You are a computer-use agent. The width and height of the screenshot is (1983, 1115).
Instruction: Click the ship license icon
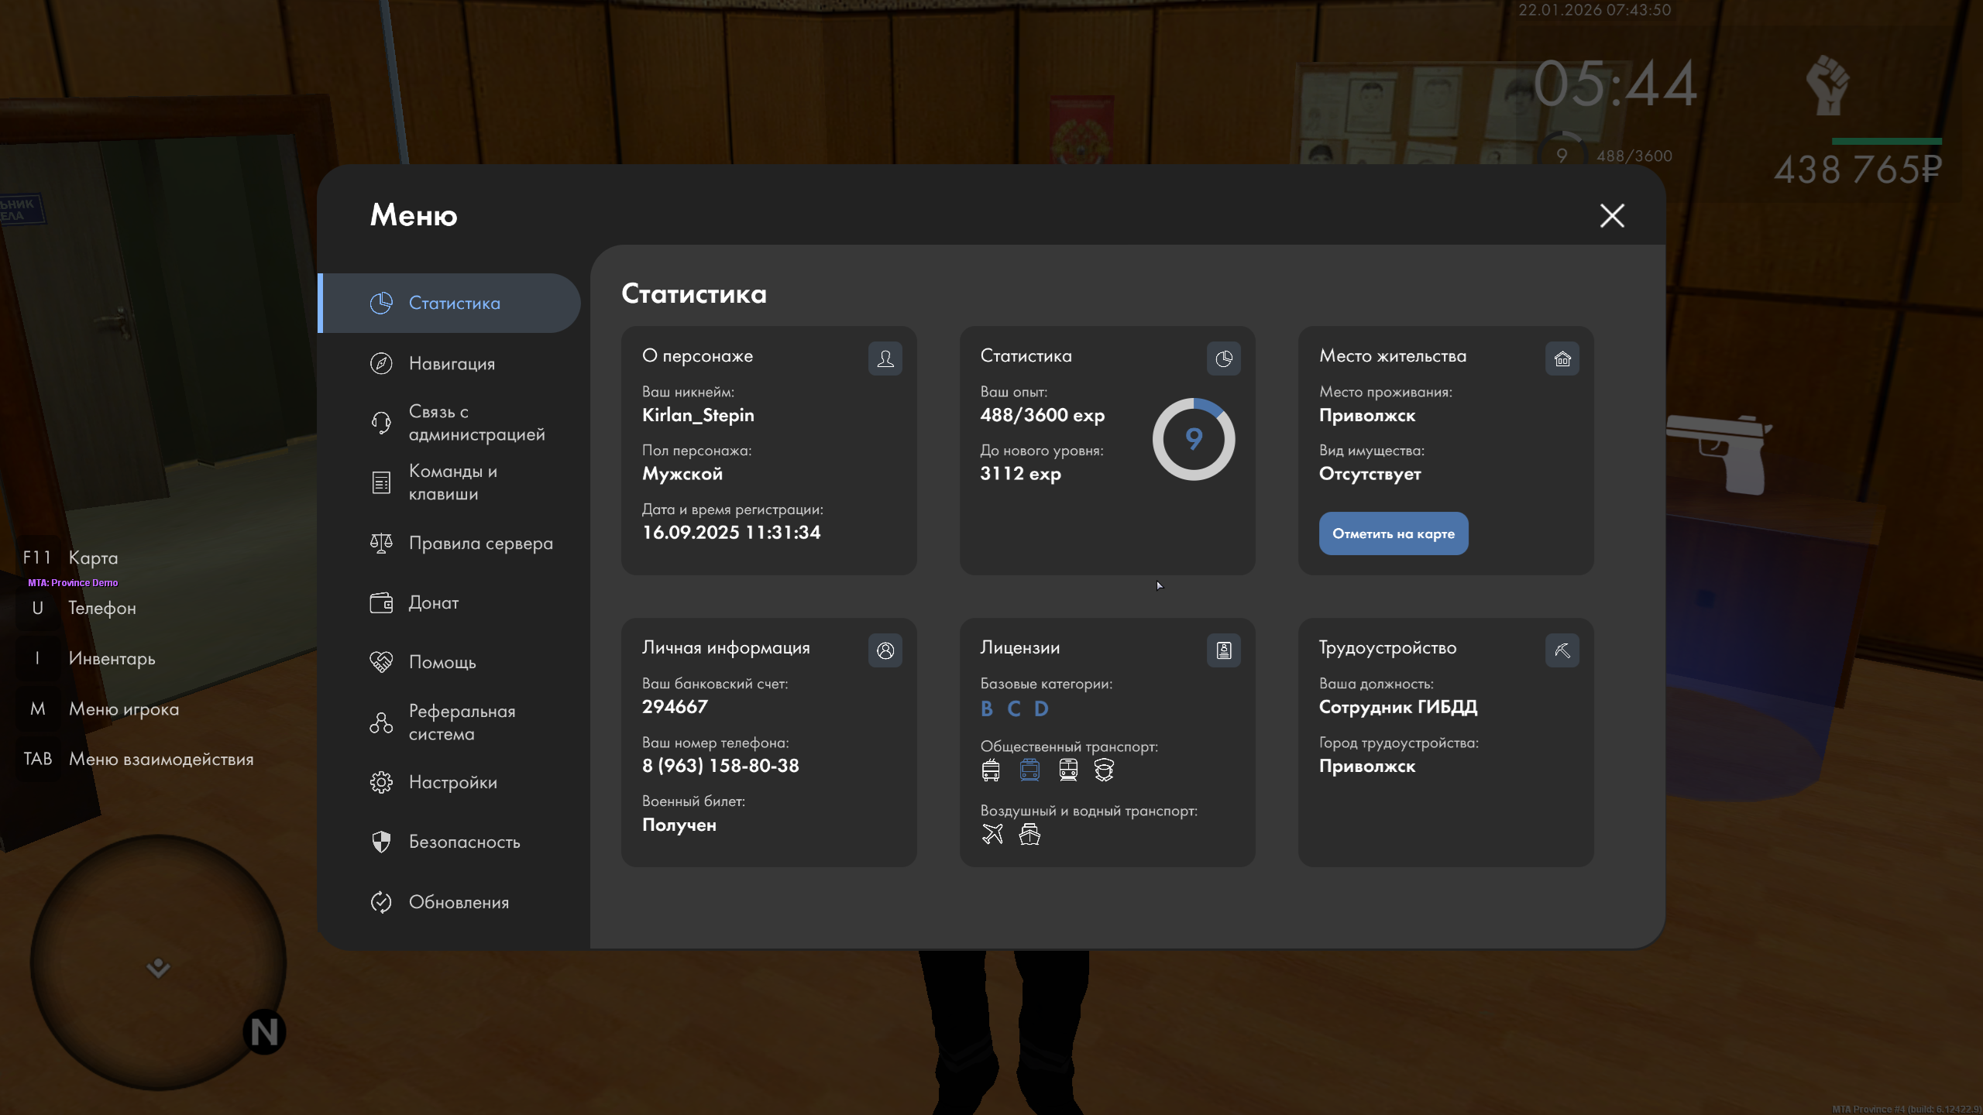(1029, 834)
